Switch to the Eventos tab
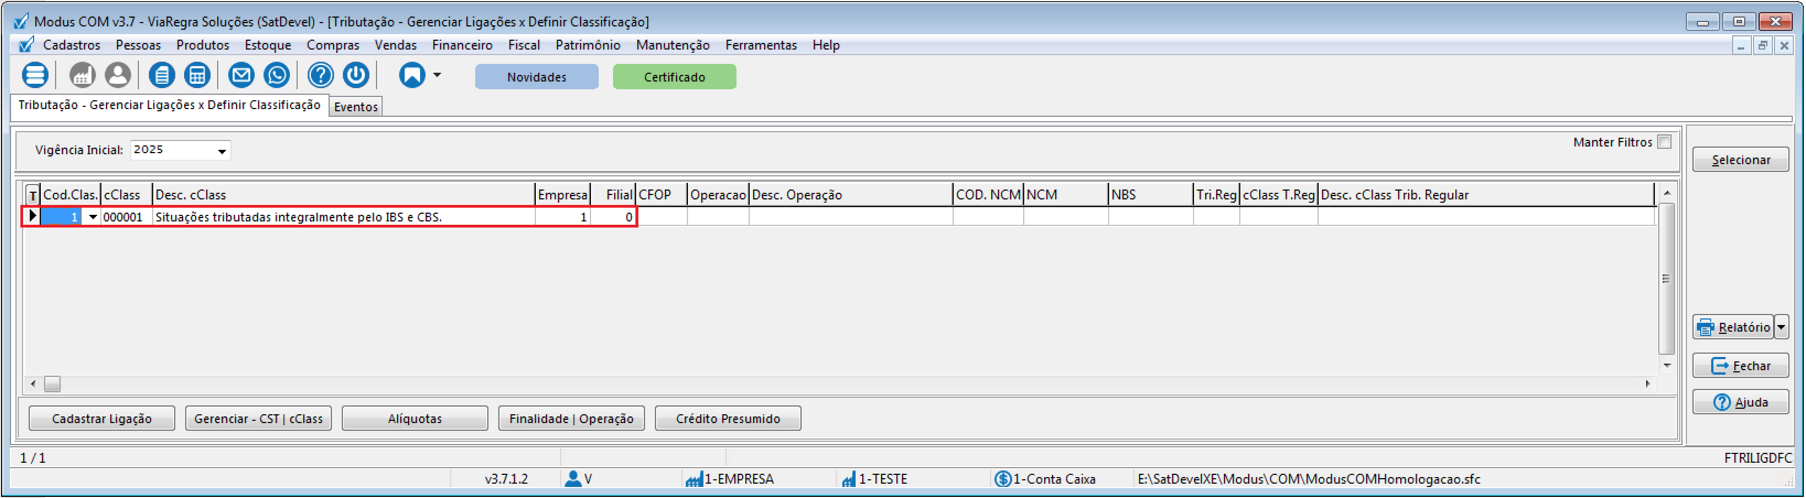Screen dimensions: 1806x498 [x=356, y=107]
